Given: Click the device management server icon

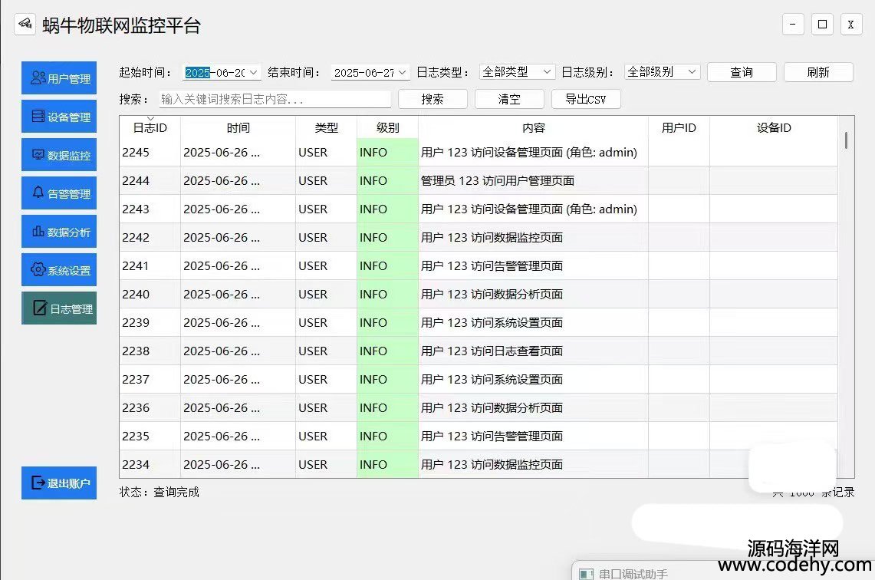Looking at the screenshot, I should tap(37, 117).
